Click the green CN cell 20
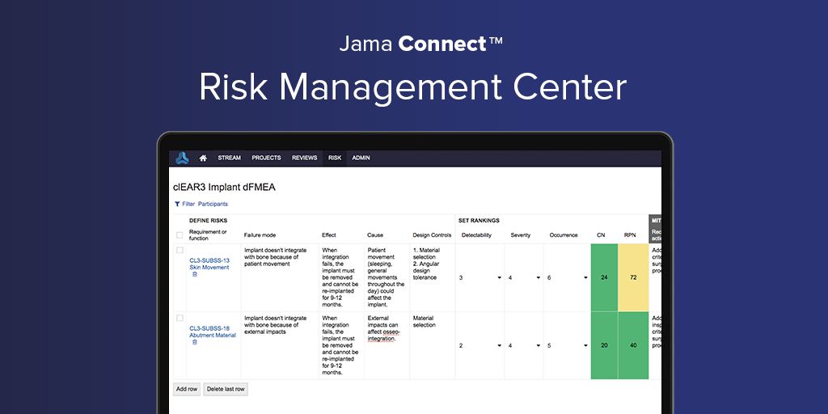Viewport: 828px width, 414px height. (604, 345)
